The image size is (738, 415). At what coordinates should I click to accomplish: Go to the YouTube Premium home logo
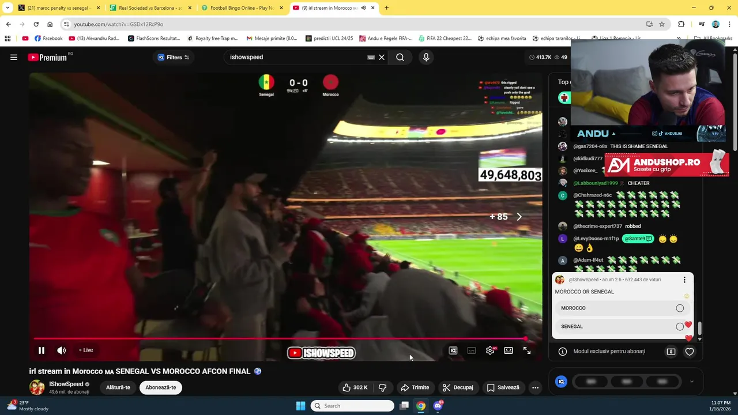pyautogui.click(x=47, y=57)
